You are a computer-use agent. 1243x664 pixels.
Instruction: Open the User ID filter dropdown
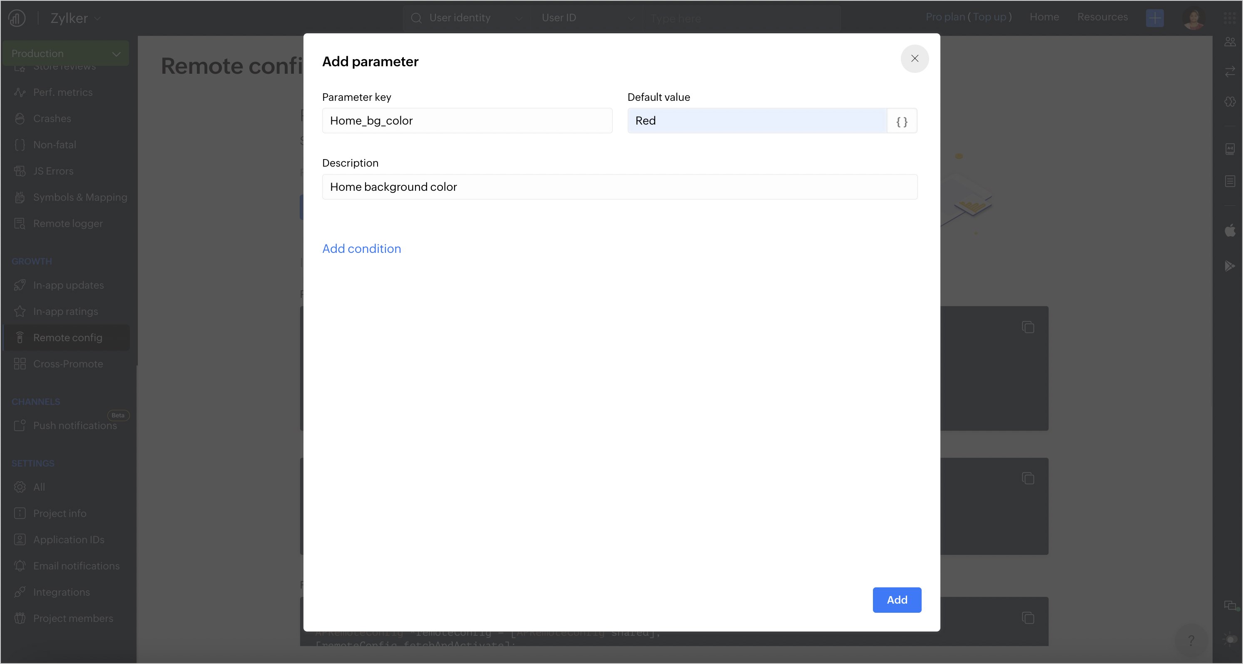[x=587, y=18]
